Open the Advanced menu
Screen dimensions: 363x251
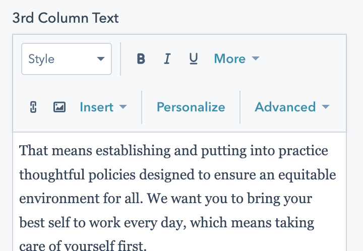pyautogui.click(x=285, y=107)
